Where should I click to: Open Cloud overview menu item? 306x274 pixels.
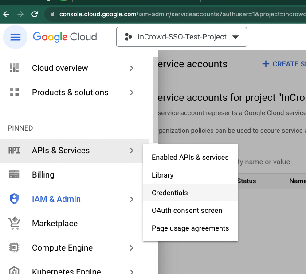pyautogui.click(x=75, y=68)
